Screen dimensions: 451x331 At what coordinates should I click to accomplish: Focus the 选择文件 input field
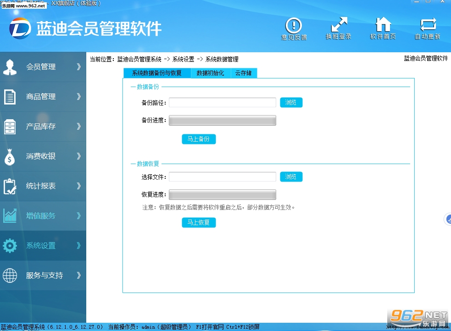(x=223, y=177)
